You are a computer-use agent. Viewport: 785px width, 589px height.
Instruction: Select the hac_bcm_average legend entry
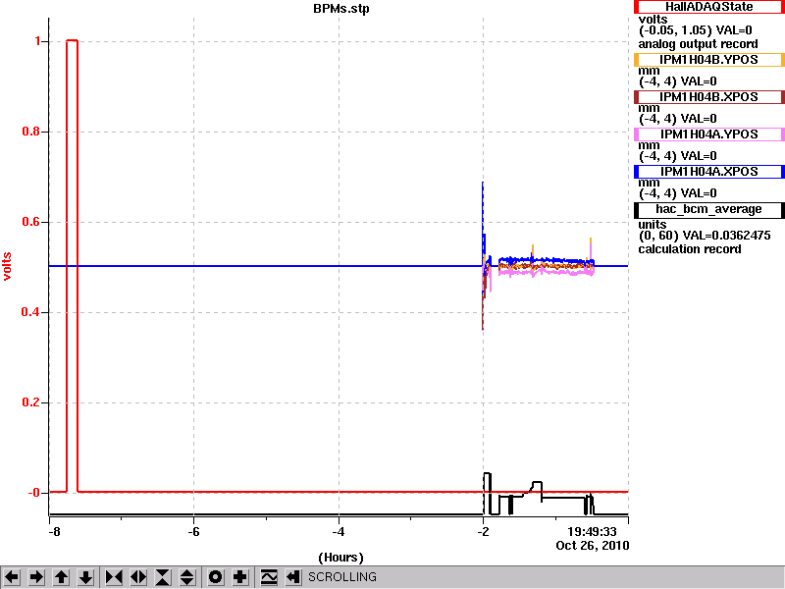click(708, 209)
